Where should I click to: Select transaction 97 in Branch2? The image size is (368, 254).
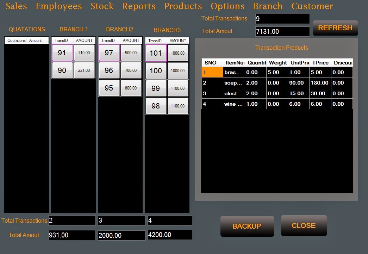[x=109, y=52]
